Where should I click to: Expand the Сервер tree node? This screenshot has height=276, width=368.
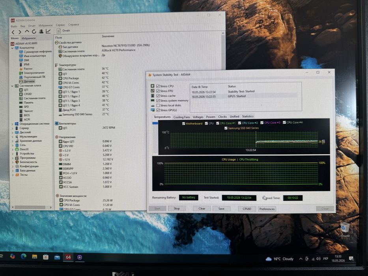pos(12,128)
